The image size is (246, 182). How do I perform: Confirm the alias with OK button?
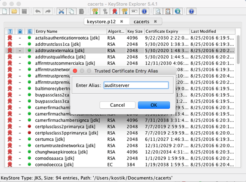[x=154, y=105]
